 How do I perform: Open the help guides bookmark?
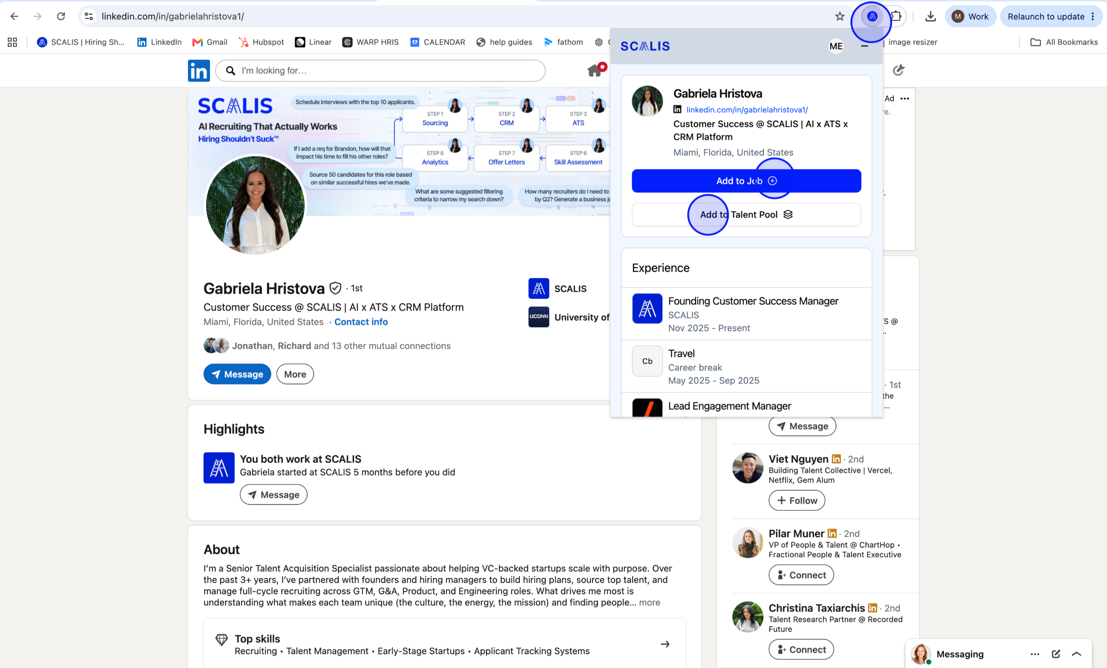(x=504, y=42)
